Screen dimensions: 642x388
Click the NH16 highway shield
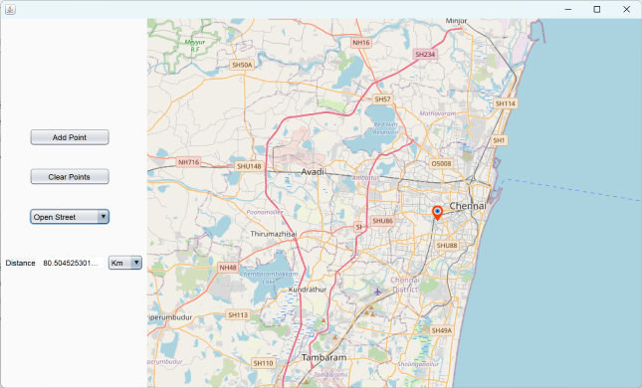click(361, 43)
